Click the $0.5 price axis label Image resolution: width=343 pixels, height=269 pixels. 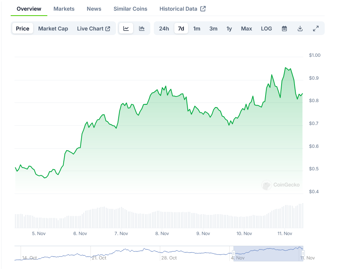click(x=314, y=169)
